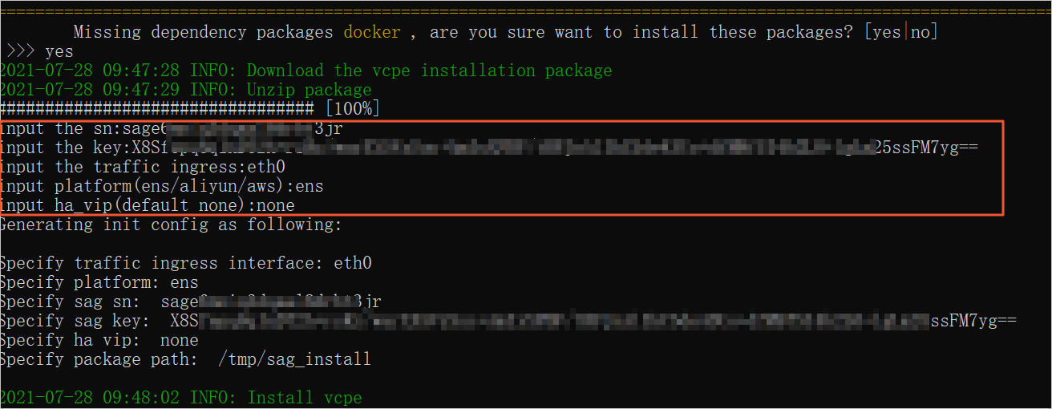The width and height of the screenshot is (1052, 409).
Task: Click 'Specify traffic ingress interface: eth0' line
Action: (185, 263)
